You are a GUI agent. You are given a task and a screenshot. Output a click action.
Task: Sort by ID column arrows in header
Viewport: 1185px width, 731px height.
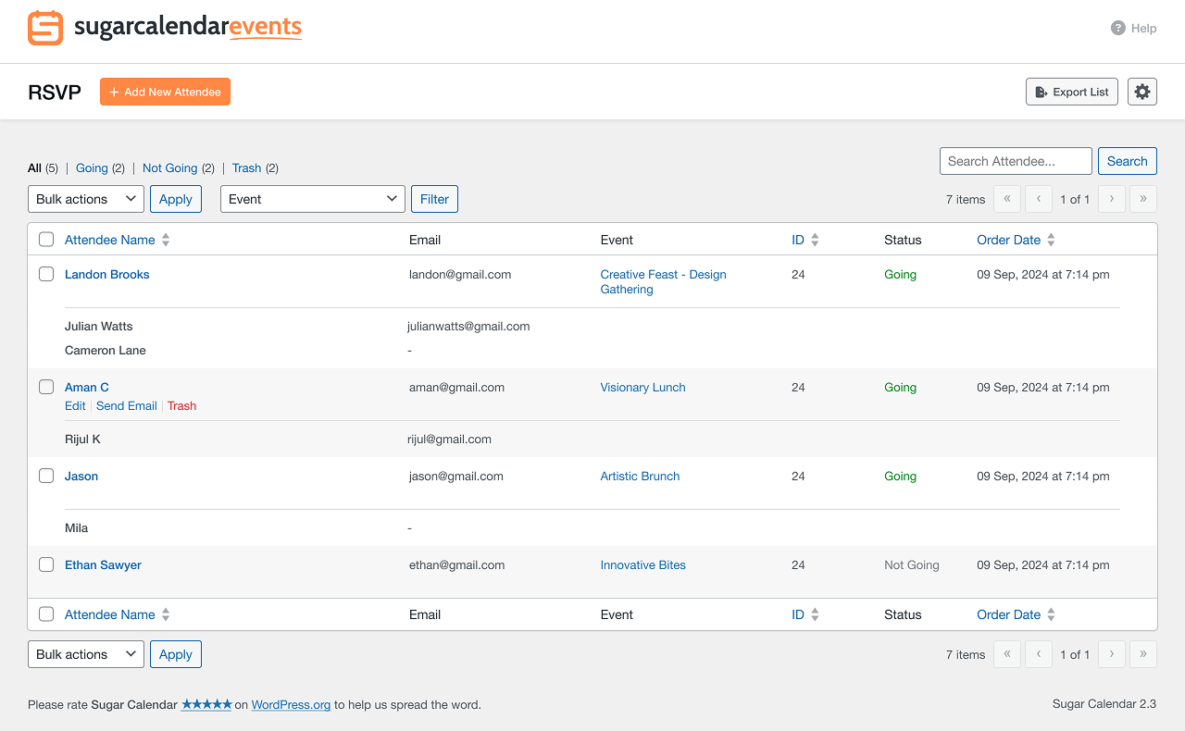(815, 240)
